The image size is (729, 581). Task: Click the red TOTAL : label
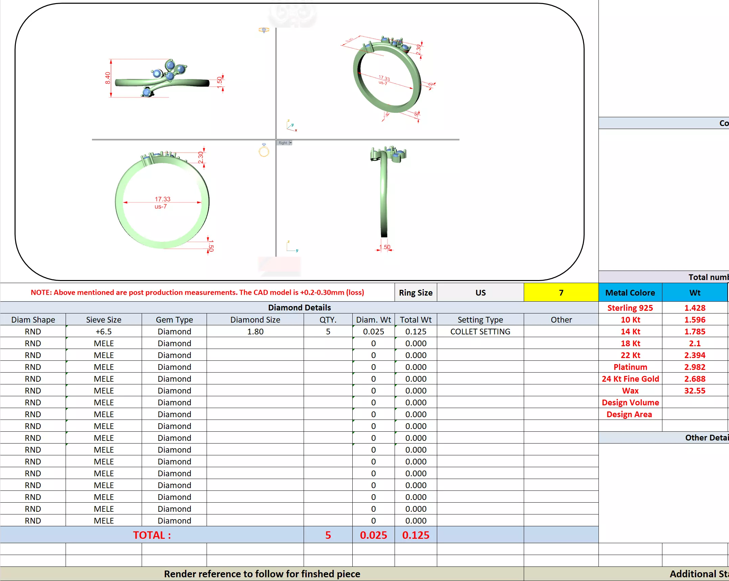152,535
